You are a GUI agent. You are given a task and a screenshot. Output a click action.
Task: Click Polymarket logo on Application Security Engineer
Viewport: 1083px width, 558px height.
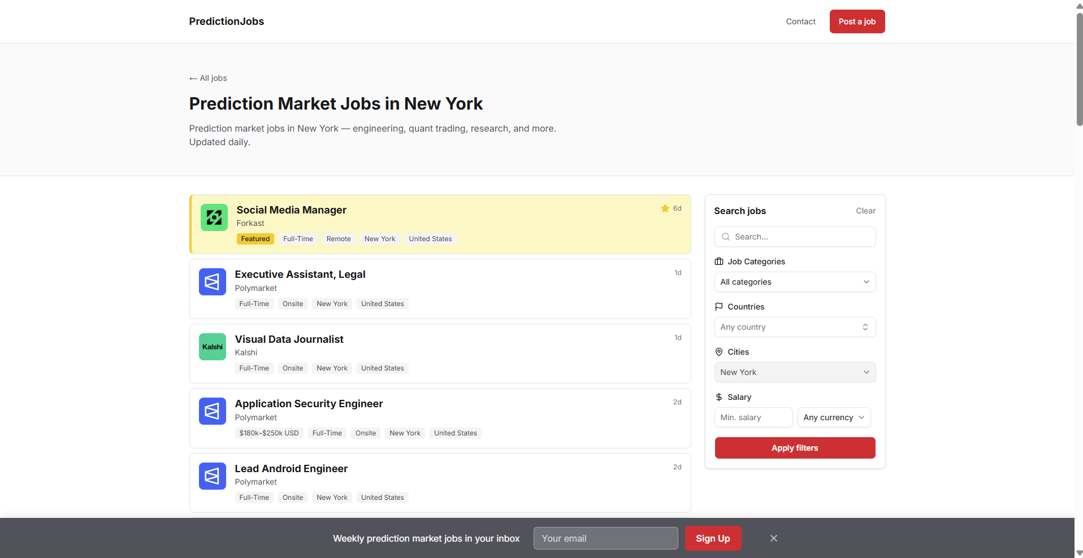(213, 411)
